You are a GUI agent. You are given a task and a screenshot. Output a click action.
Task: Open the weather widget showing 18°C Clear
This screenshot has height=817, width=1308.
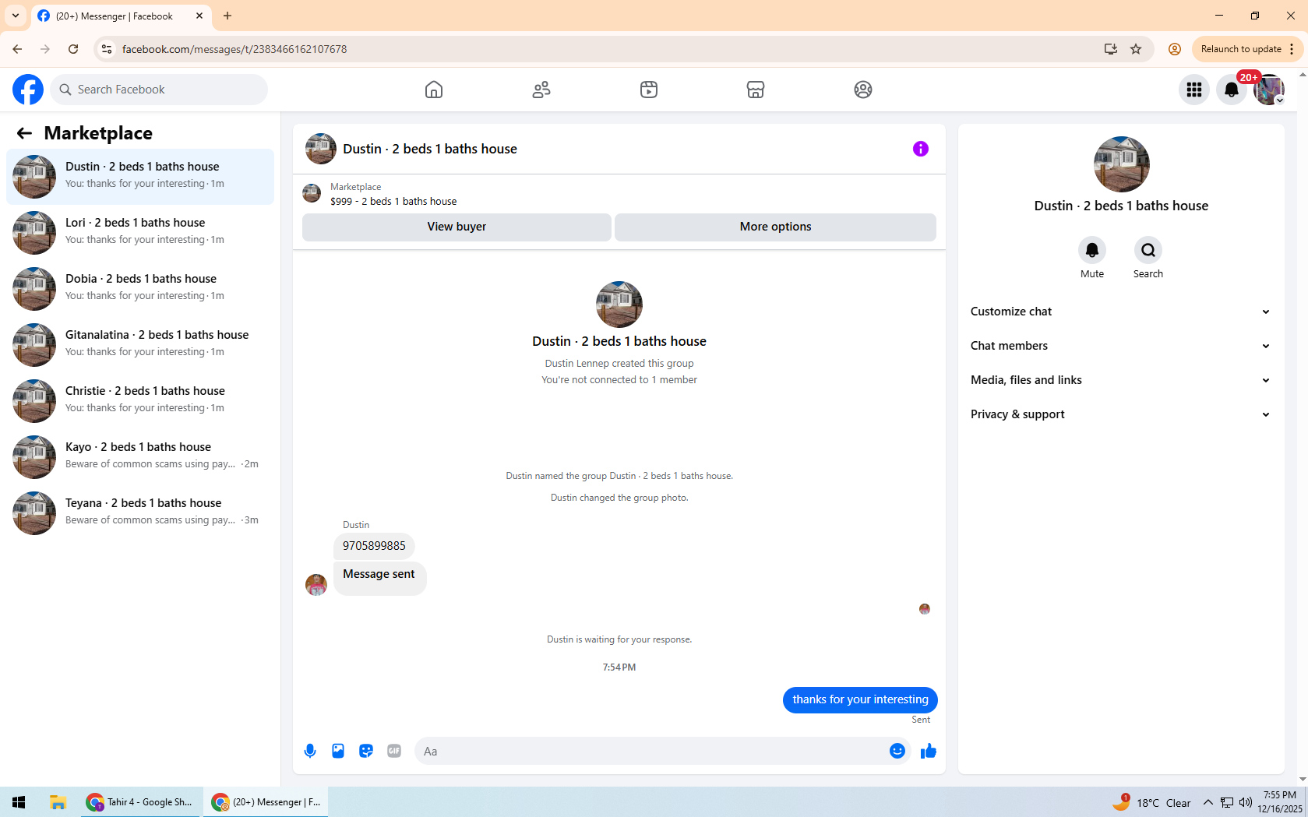(1152, 802)
